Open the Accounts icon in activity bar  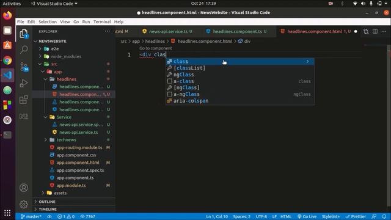[24, 188]
